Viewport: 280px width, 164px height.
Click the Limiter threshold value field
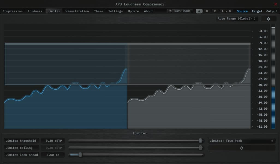click(x=53, y=141)
